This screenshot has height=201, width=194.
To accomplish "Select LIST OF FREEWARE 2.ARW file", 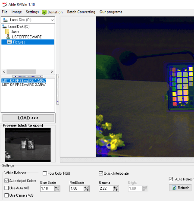I will [24, 85].
